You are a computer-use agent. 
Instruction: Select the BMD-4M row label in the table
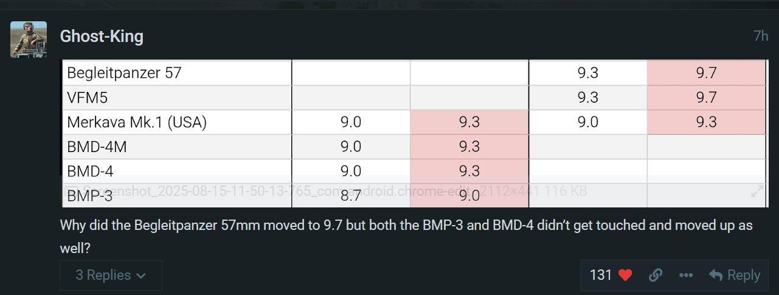tap(97, 147)
